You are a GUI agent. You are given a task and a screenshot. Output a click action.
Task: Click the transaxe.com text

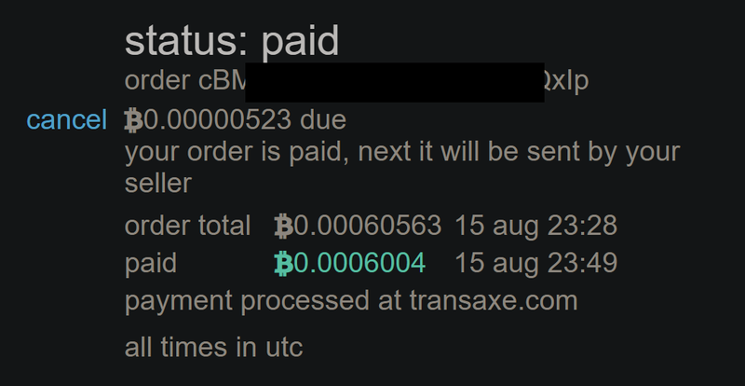pos(493,302)
